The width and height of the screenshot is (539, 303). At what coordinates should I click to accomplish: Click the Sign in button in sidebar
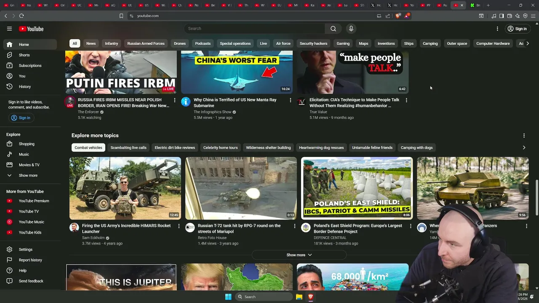click(x=21, y=118)
